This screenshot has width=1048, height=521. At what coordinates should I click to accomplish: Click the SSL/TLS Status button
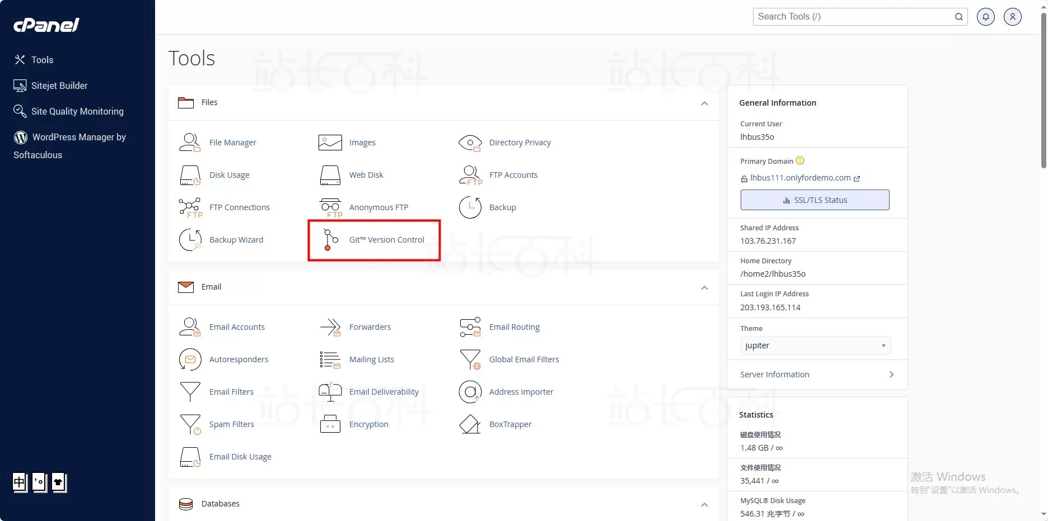click(x=815, y=200)
